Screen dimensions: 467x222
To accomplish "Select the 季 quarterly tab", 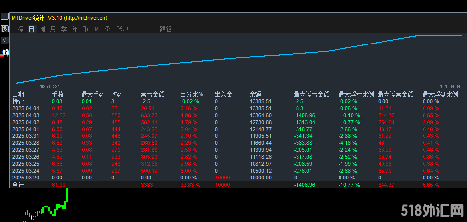I will 64,29.
